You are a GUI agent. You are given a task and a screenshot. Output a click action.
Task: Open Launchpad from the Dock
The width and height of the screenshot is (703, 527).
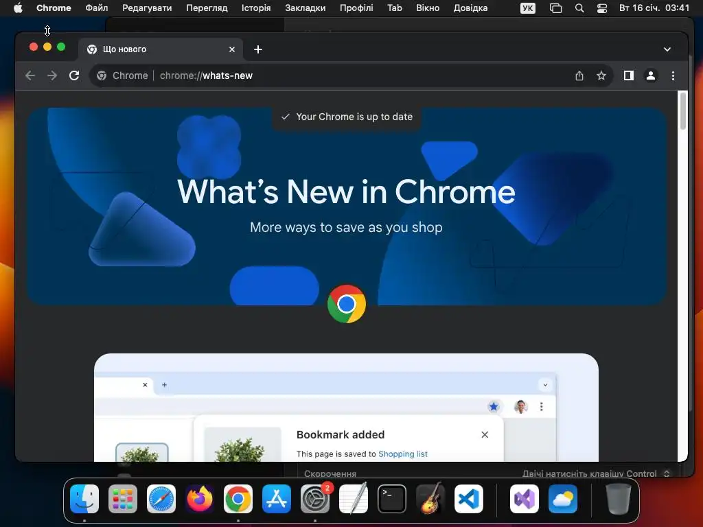123,499
